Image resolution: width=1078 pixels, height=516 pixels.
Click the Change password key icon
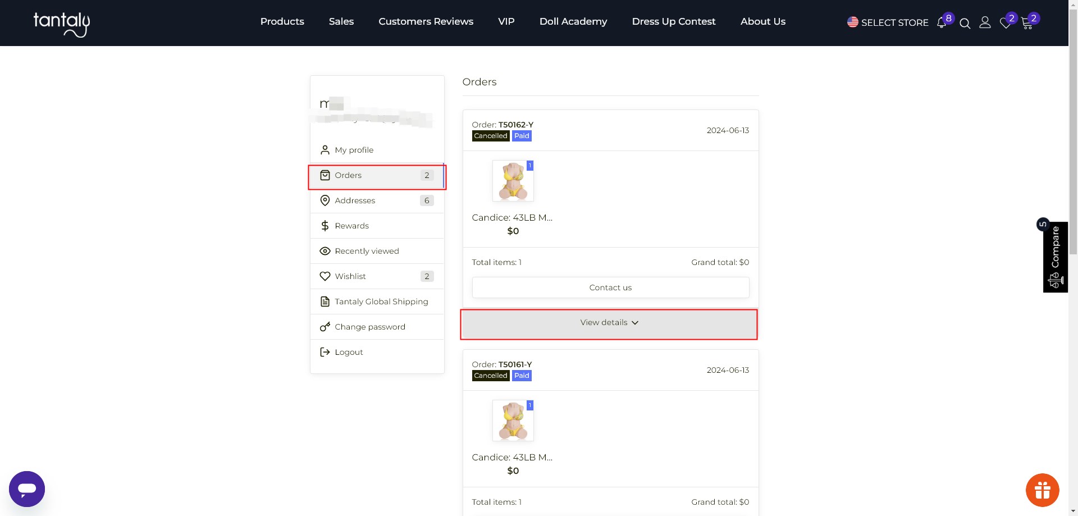pyautogui.click(x=325, y=327)
